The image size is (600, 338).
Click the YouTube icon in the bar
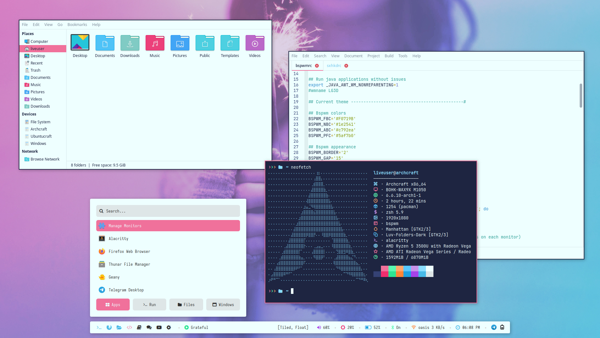(159, 327)
